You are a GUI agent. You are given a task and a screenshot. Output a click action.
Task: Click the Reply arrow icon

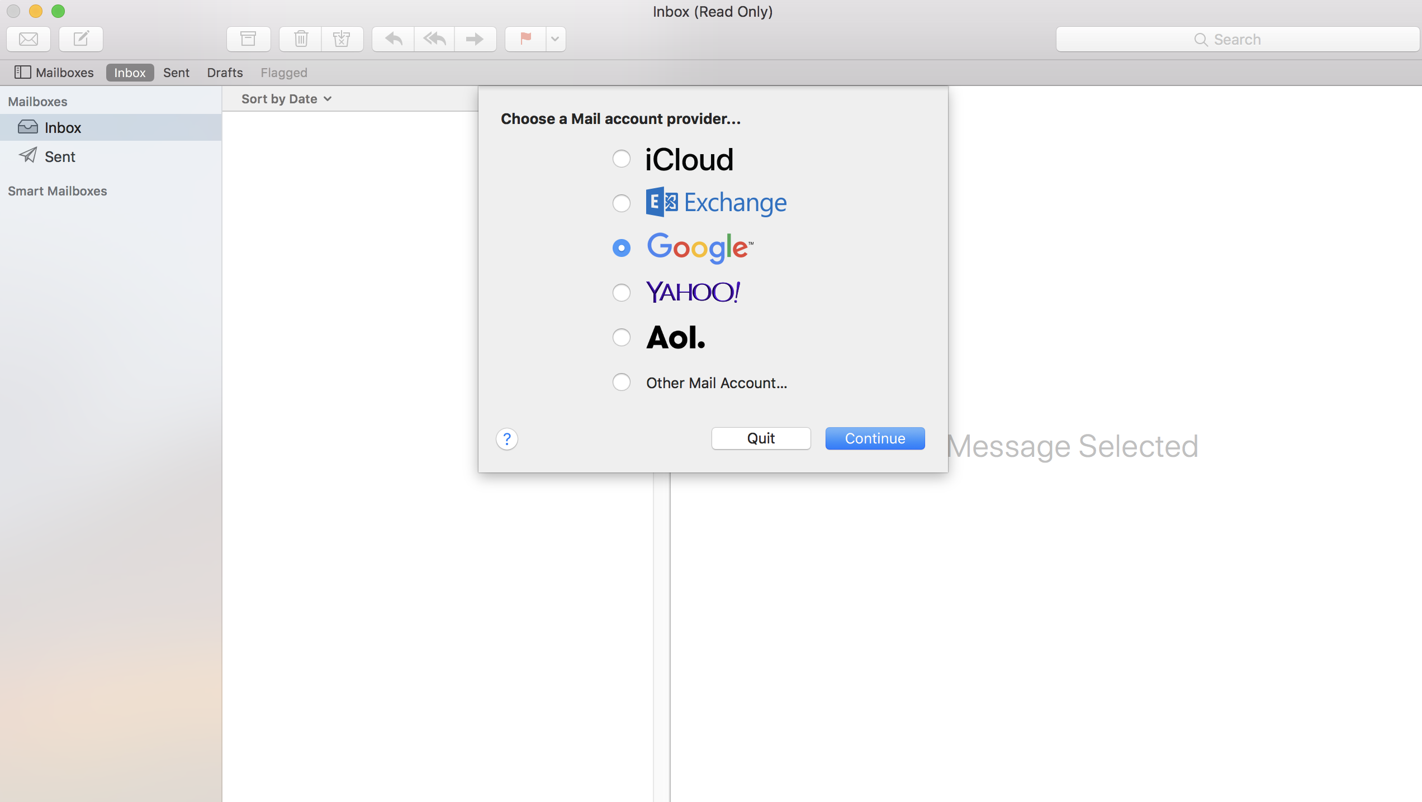(394, 39)
